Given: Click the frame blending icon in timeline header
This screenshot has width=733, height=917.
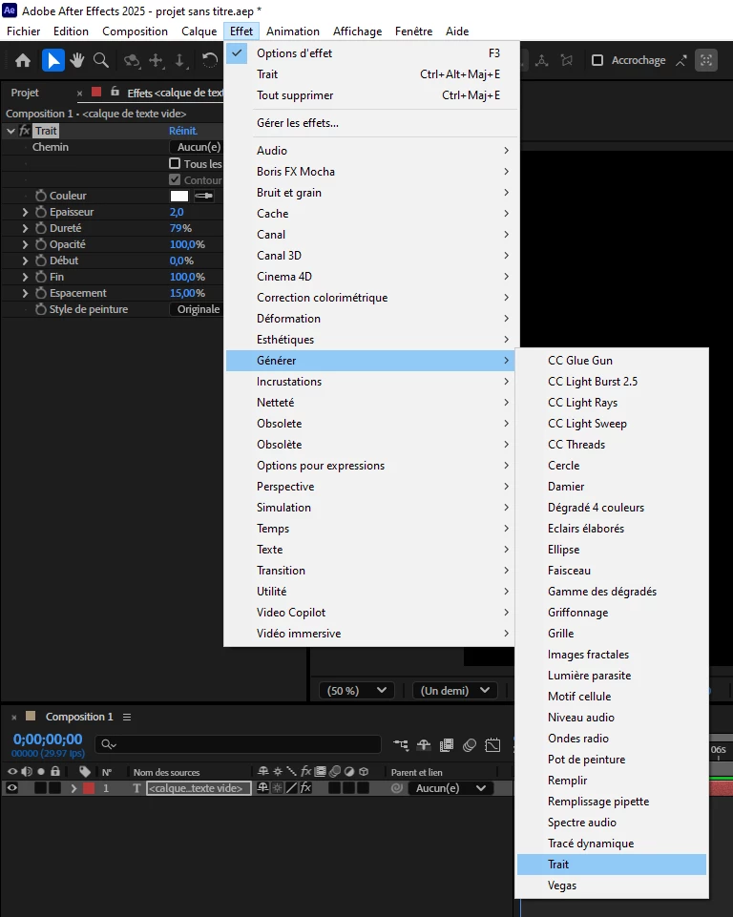Looking at the screenshot, I should click(x=447, y=744).
